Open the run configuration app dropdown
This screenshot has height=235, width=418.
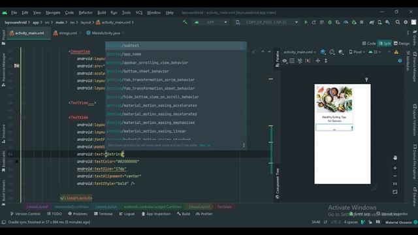click(211, 22)
